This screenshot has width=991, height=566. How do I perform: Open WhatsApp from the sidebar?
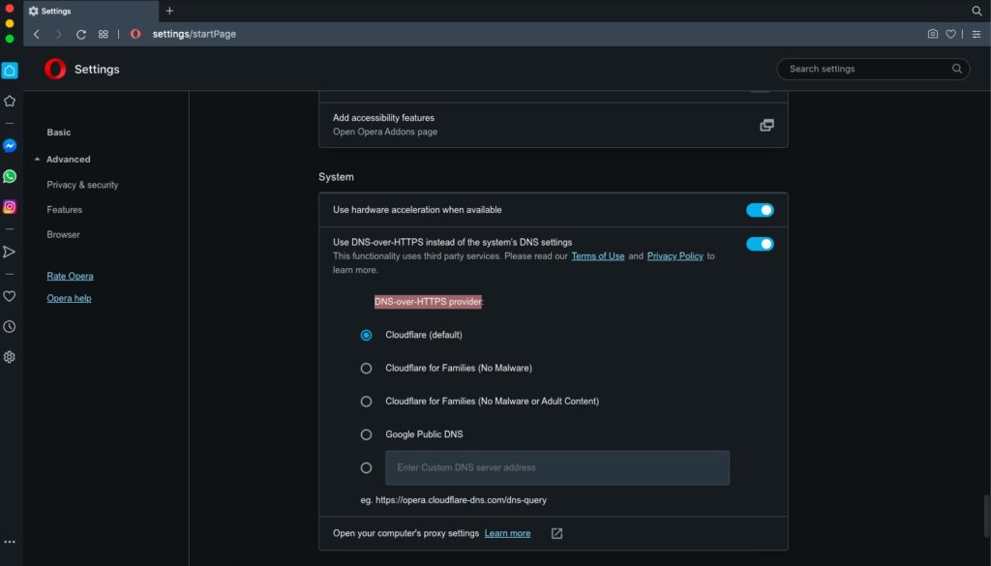pos(10,176)
